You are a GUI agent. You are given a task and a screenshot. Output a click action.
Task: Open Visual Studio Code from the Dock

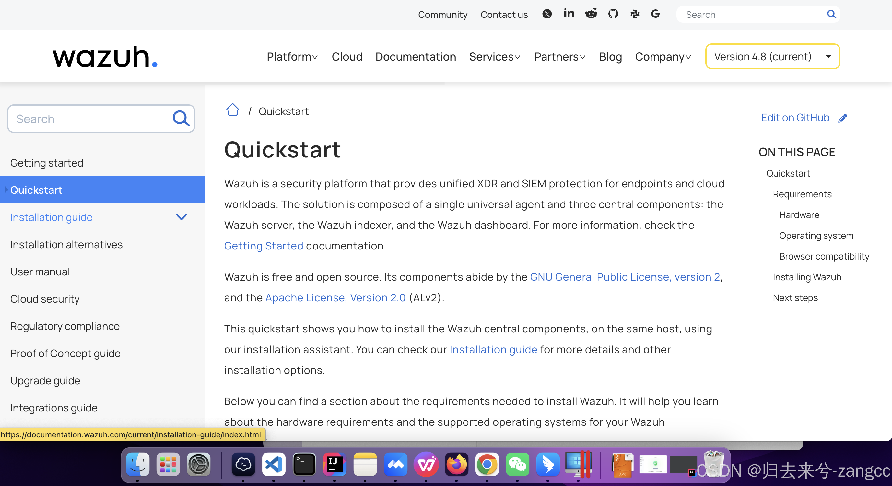(x=274, y=464)
